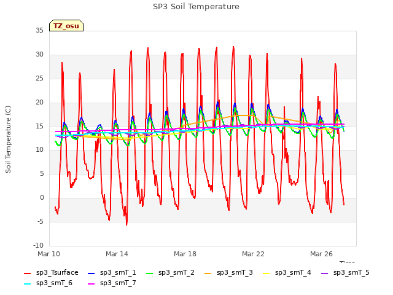
Task: Click the orange sp3_smT_3 legend color marker
Action: (208, 273)
